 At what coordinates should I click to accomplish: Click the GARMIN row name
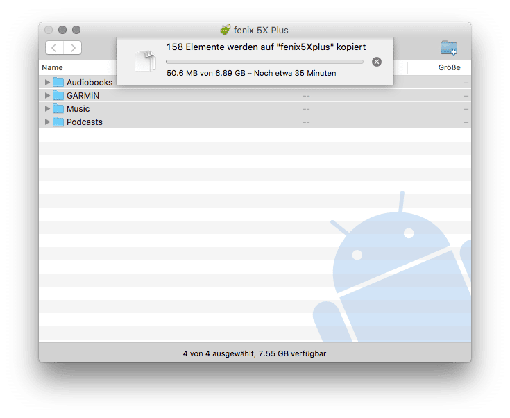pyautogui.click(x=83, y=95)
